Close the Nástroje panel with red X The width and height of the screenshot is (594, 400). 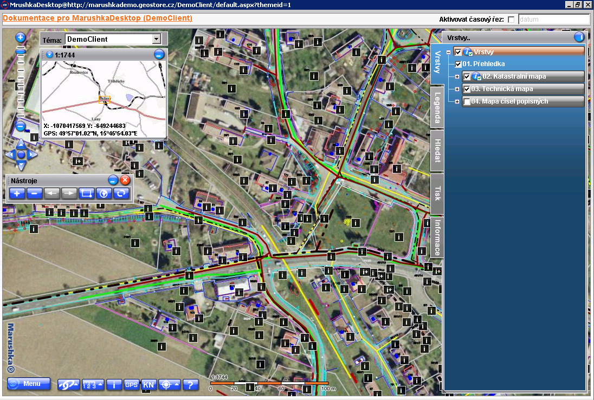point(125,180)
